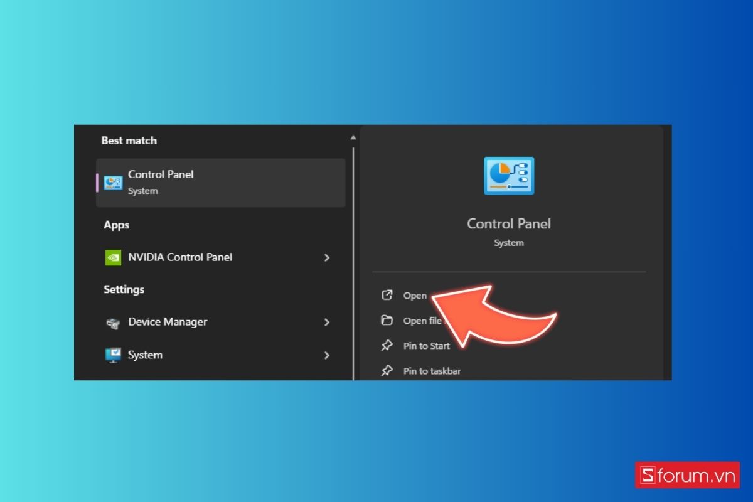Expand the System result chevron
Image resolution: width=753 pixels, height=502 pixels.
point(327,355)
